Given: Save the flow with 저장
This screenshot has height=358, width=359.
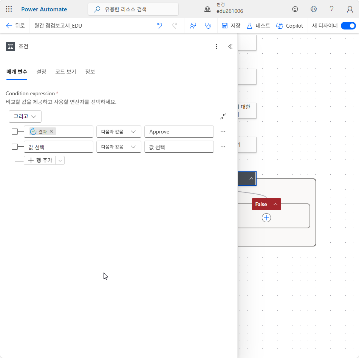Looking at the screenshot, I should 231,26.
